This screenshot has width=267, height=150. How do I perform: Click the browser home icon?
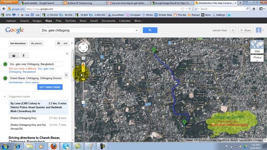pyautogui.click(x=254, y=9)
